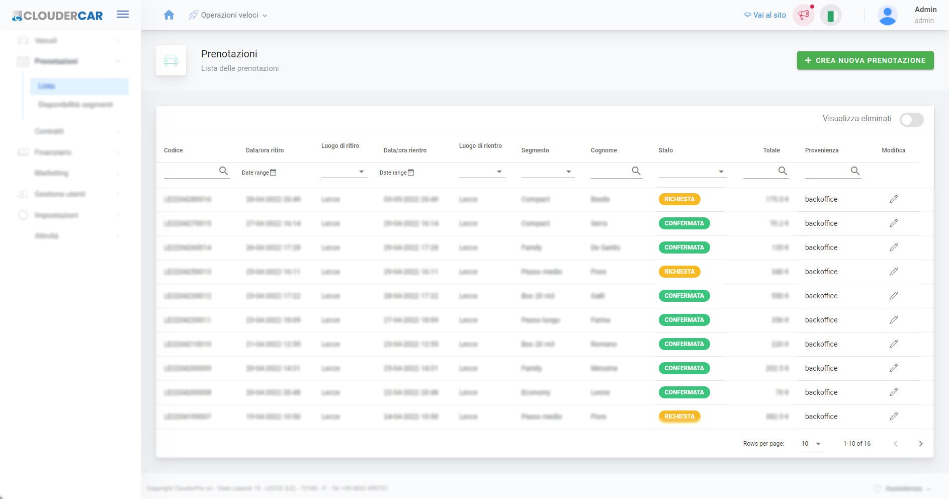
Task: Click the search icon in the Cognome column
Action: click(x=637, y=171)
